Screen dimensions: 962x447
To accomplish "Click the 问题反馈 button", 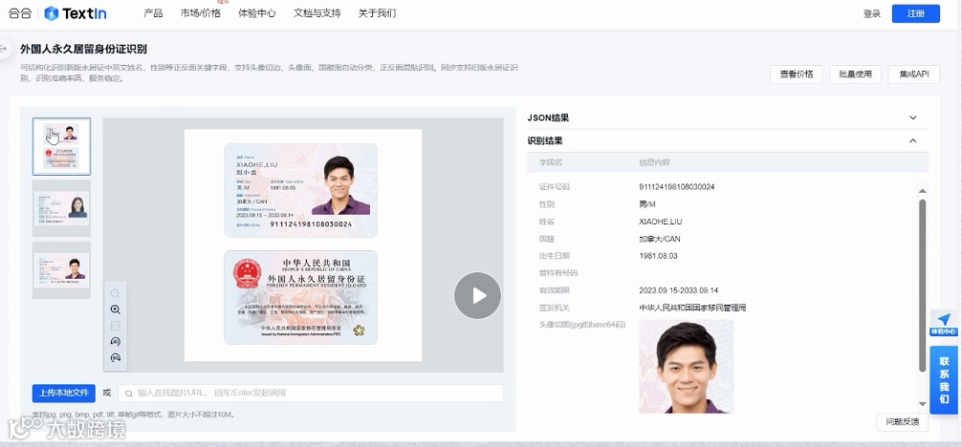I will click(x=903, y=422).
